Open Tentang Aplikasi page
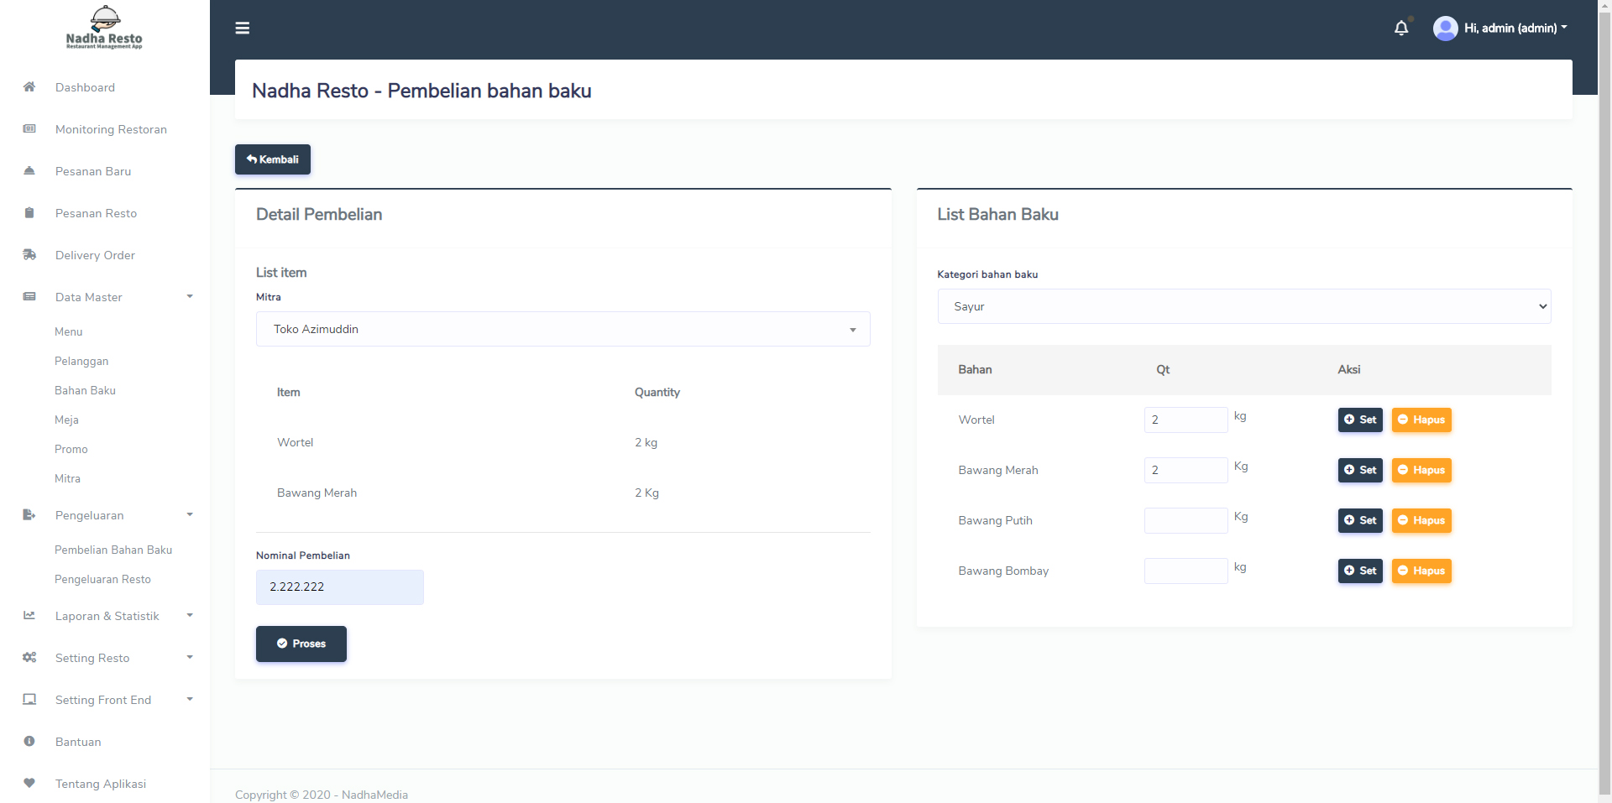 coord(101,784)
